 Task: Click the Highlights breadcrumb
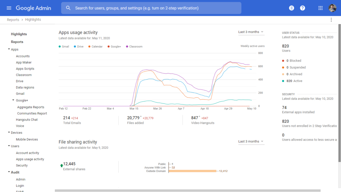pyautogui.click(x=33, y=20)
